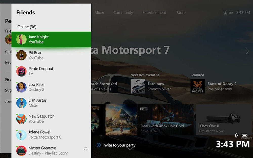Viewport: 253px width, 158px height.
Task: Select Pirate Dropout friend name
Action: [41, 69]
